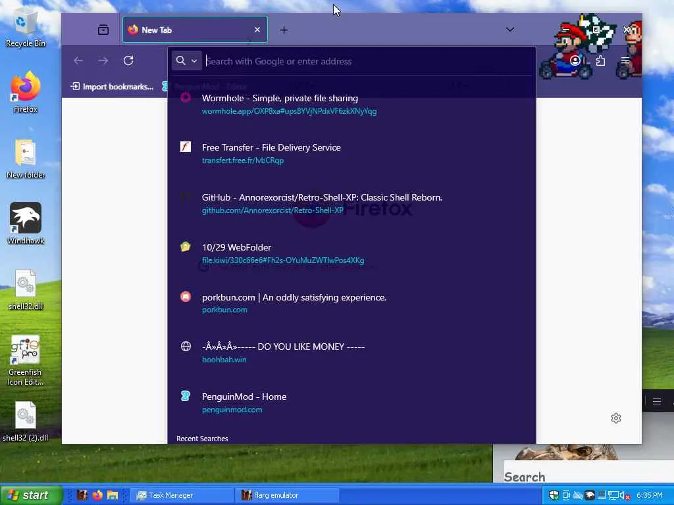Click the security shield tray icon

tap(554, 495)
